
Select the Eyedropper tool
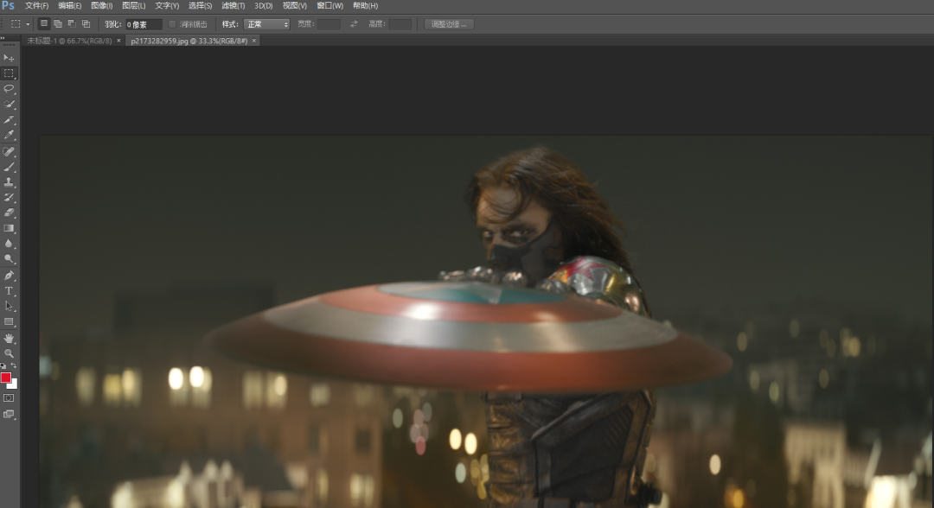pos(9,135)
